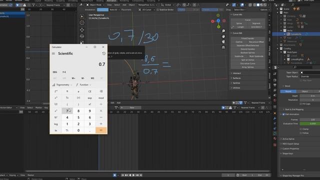Viewport: 320px width, 180px height.
Task: Select the Select Box tool in viewport toolbar
Action: (x=82, y=16)
